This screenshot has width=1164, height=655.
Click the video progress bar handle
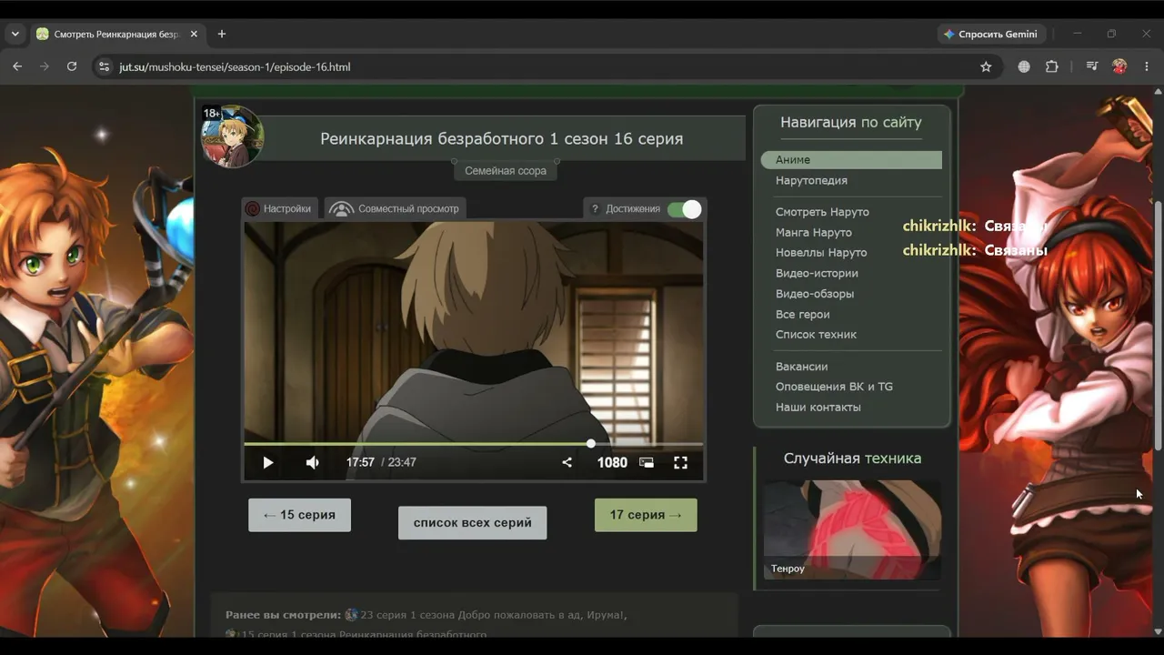[591, 443]
